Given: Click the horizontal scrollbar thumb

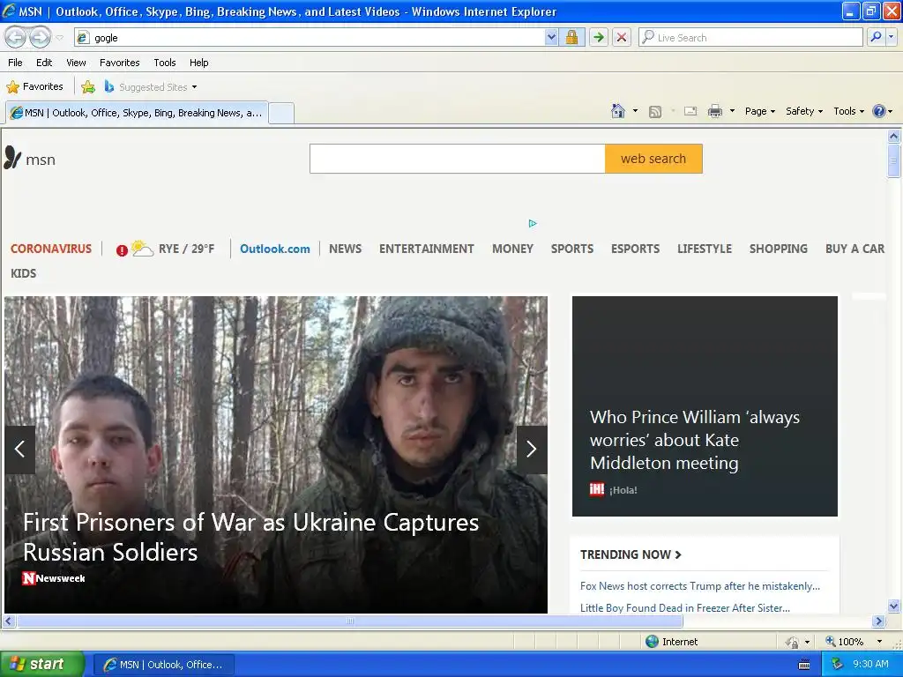Looking at the screenshot, I should point(349,621).
